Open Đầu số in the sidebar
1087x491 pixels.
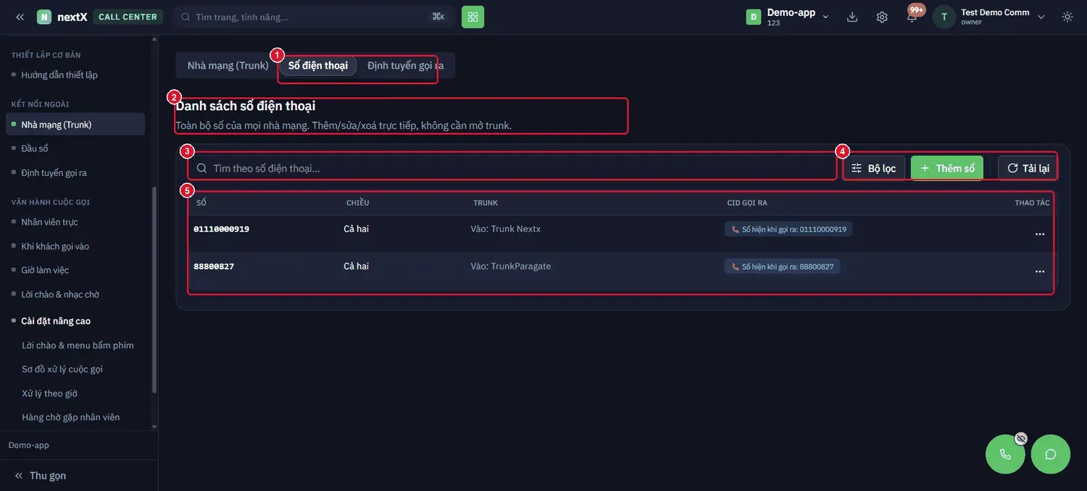coord(35,148)
